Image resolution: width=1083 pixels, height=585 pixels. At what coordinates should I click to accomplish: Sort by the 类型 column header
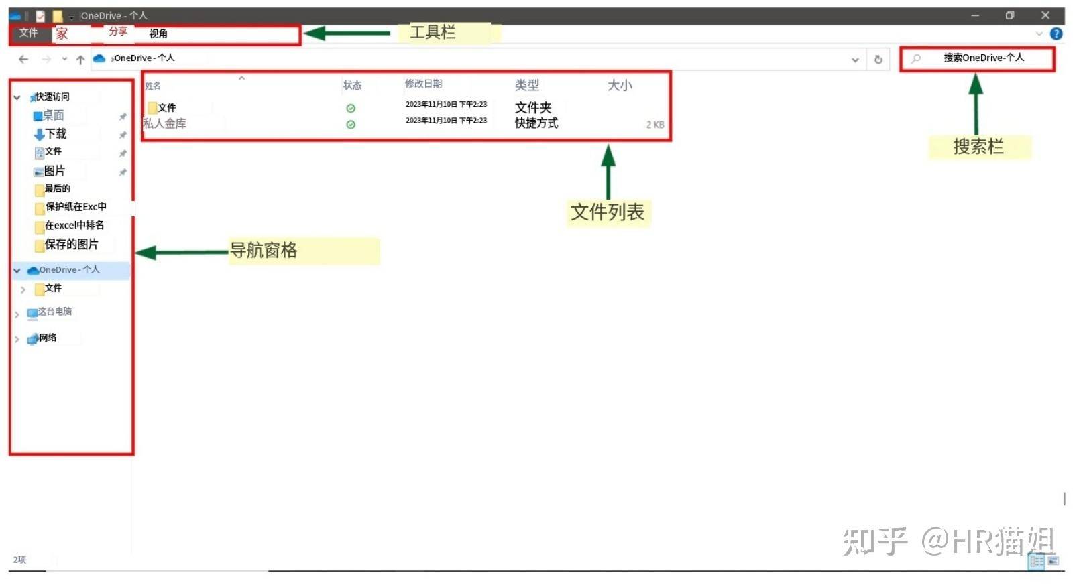pyautogui.click(x=527, y=85)
